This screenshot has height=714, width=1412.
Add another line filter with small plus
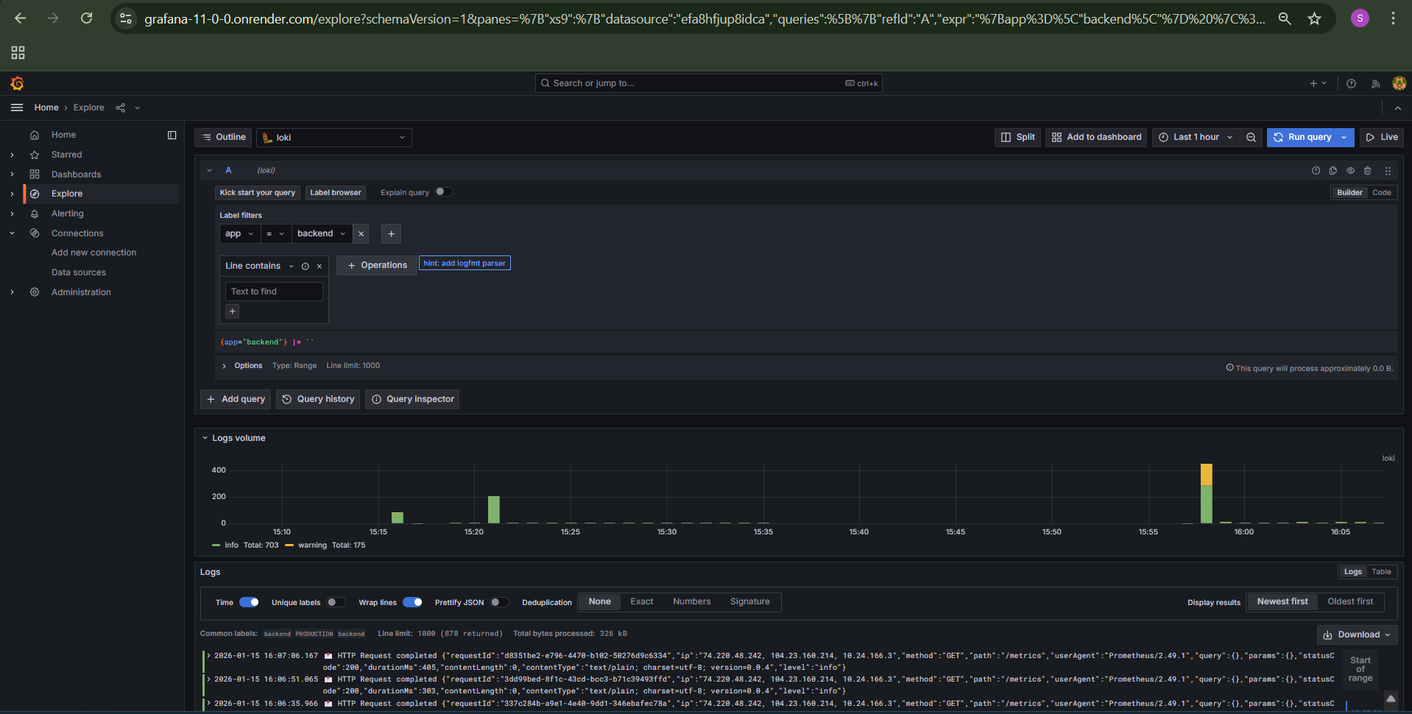[x=233, y=311]
